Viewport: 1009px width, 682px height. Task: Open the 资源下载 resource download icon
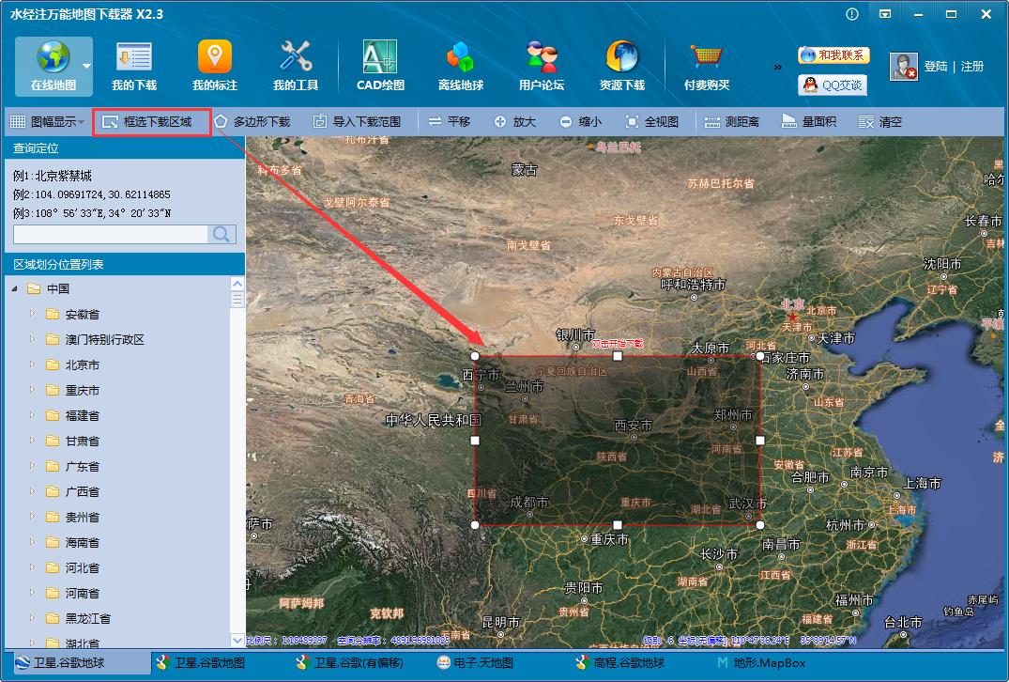pos(622,65)
